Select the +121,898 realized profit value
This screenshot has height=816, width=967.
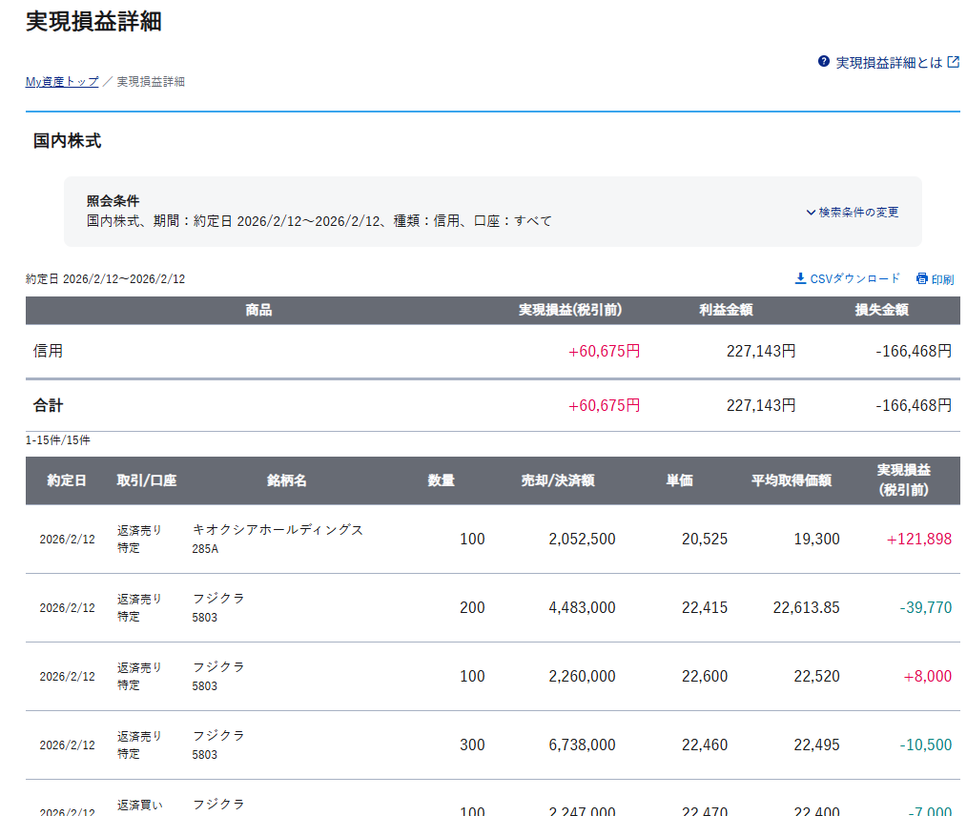(x=918, y=540)
